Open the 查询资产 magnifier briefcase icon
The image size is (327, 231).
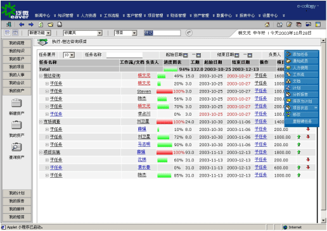point(16,147)
